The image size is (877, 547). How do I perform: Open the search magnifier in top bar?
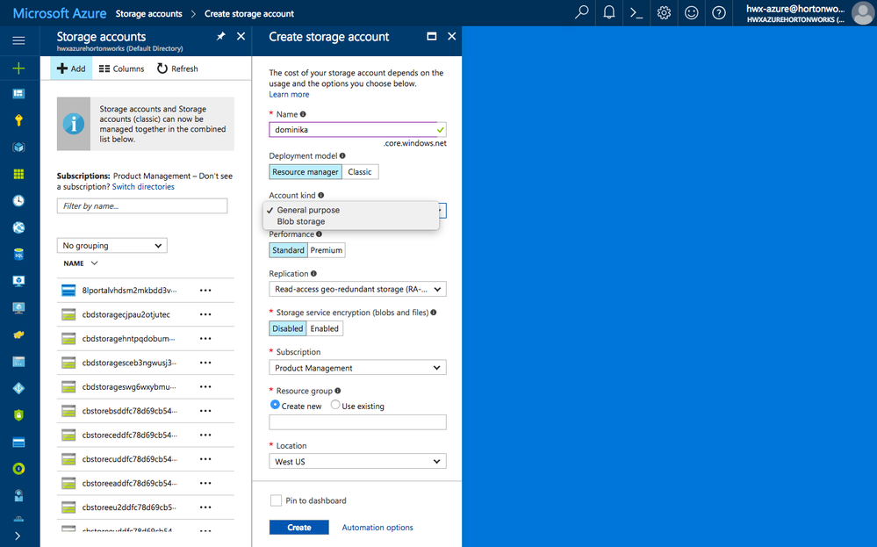581,13
